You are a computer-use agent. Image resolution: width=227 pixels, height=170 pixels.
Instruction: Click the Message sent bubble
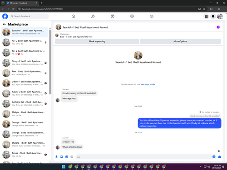(x=69, y=98)
